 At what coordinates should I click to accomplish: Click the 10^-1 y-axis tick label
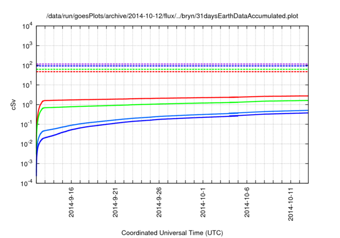click(27, 124)
